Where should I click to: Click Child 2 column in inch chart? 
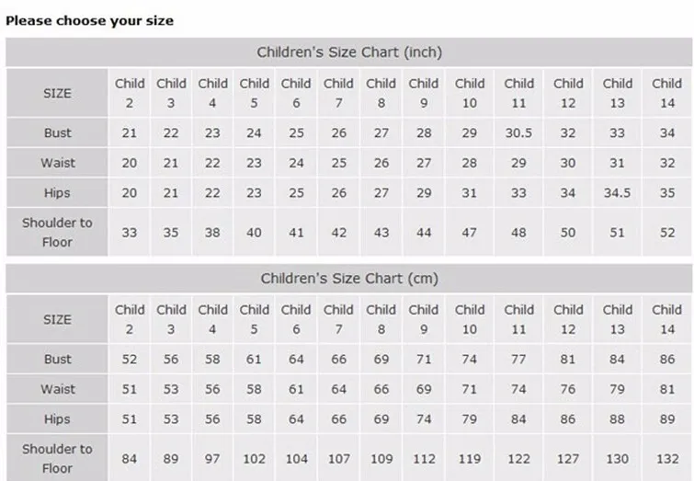[x=130, y=93]
